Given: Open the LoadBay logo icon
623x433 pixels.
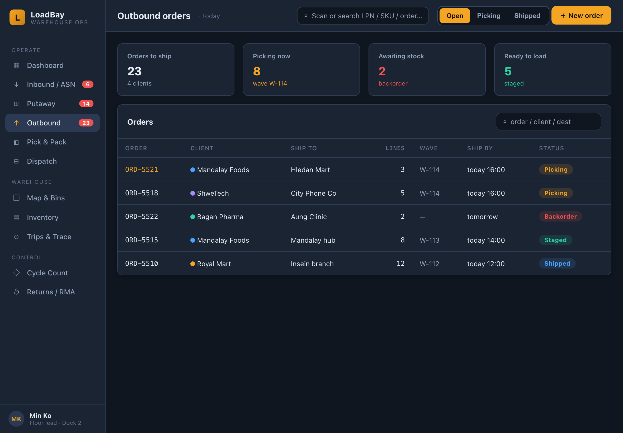Looking at the screenshot, I should coord(17,17).
